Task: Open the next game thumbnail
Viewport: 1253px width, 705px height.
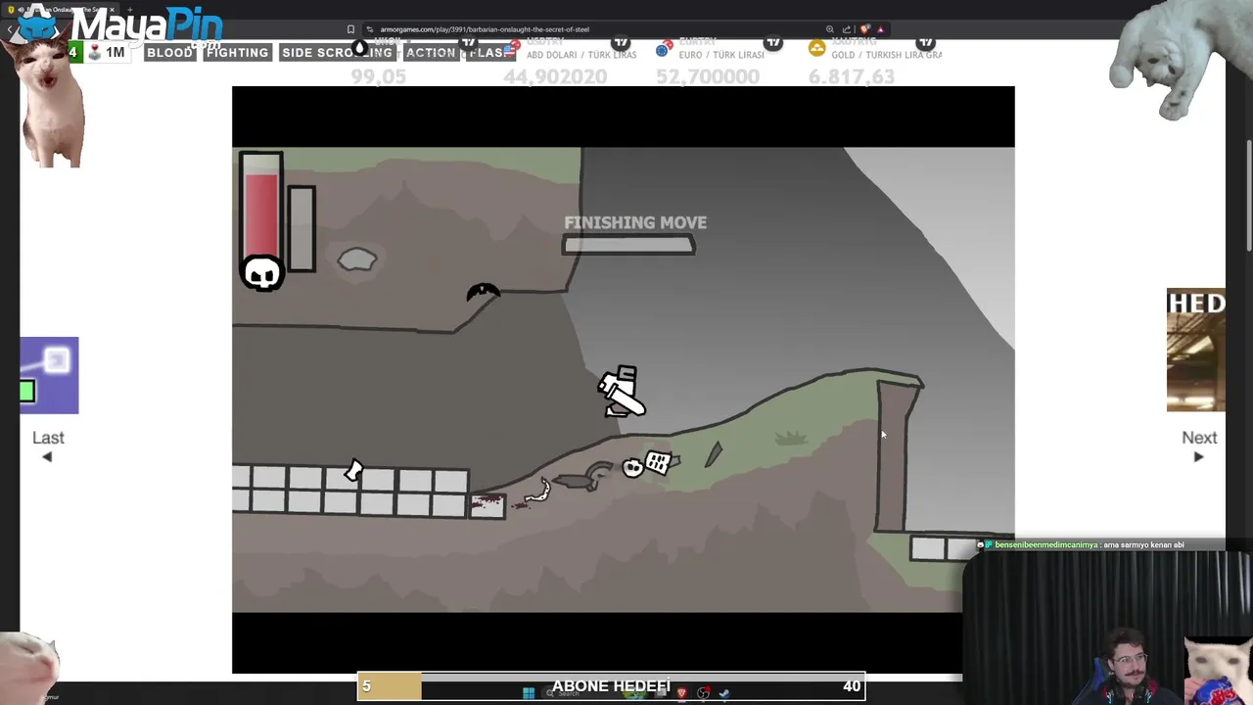Action: pyautogui.click(x=1196, y=350)
